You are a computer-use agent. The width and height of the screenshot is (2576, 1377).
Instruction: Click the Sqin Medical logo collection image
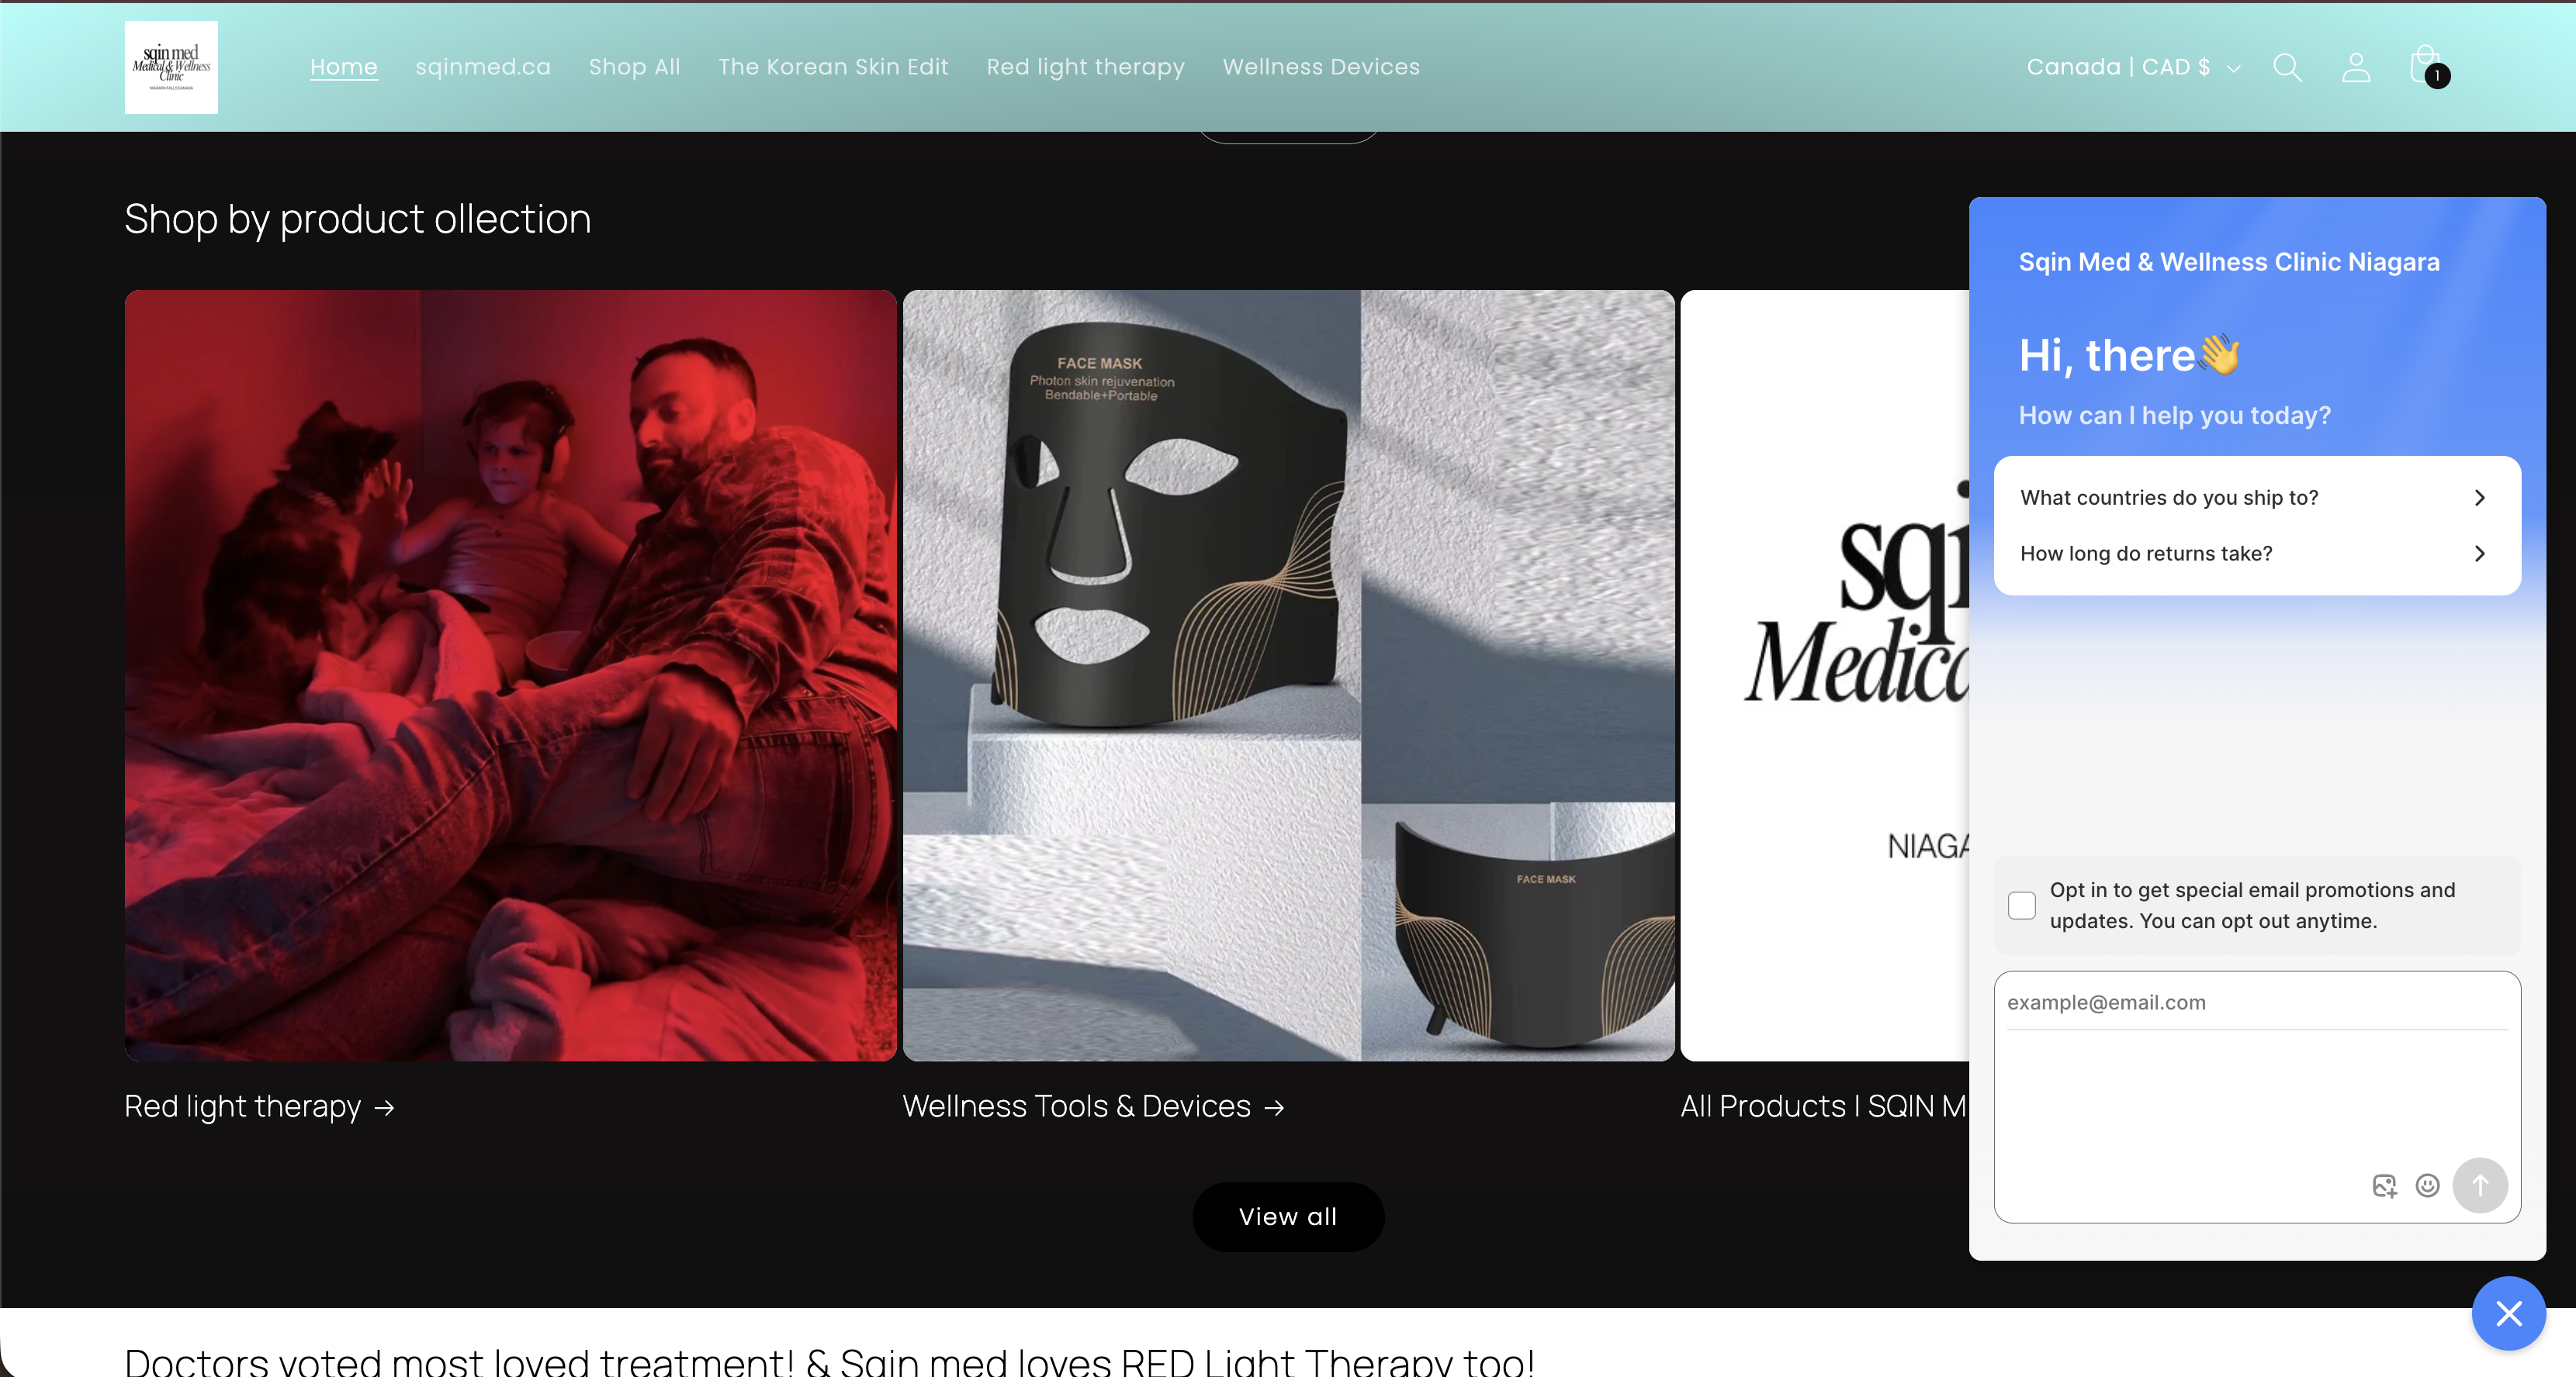(x=1824, y=675)
